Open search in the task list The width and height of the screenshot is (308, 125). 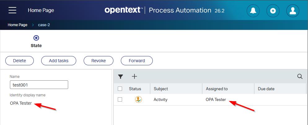pos(300,76)
